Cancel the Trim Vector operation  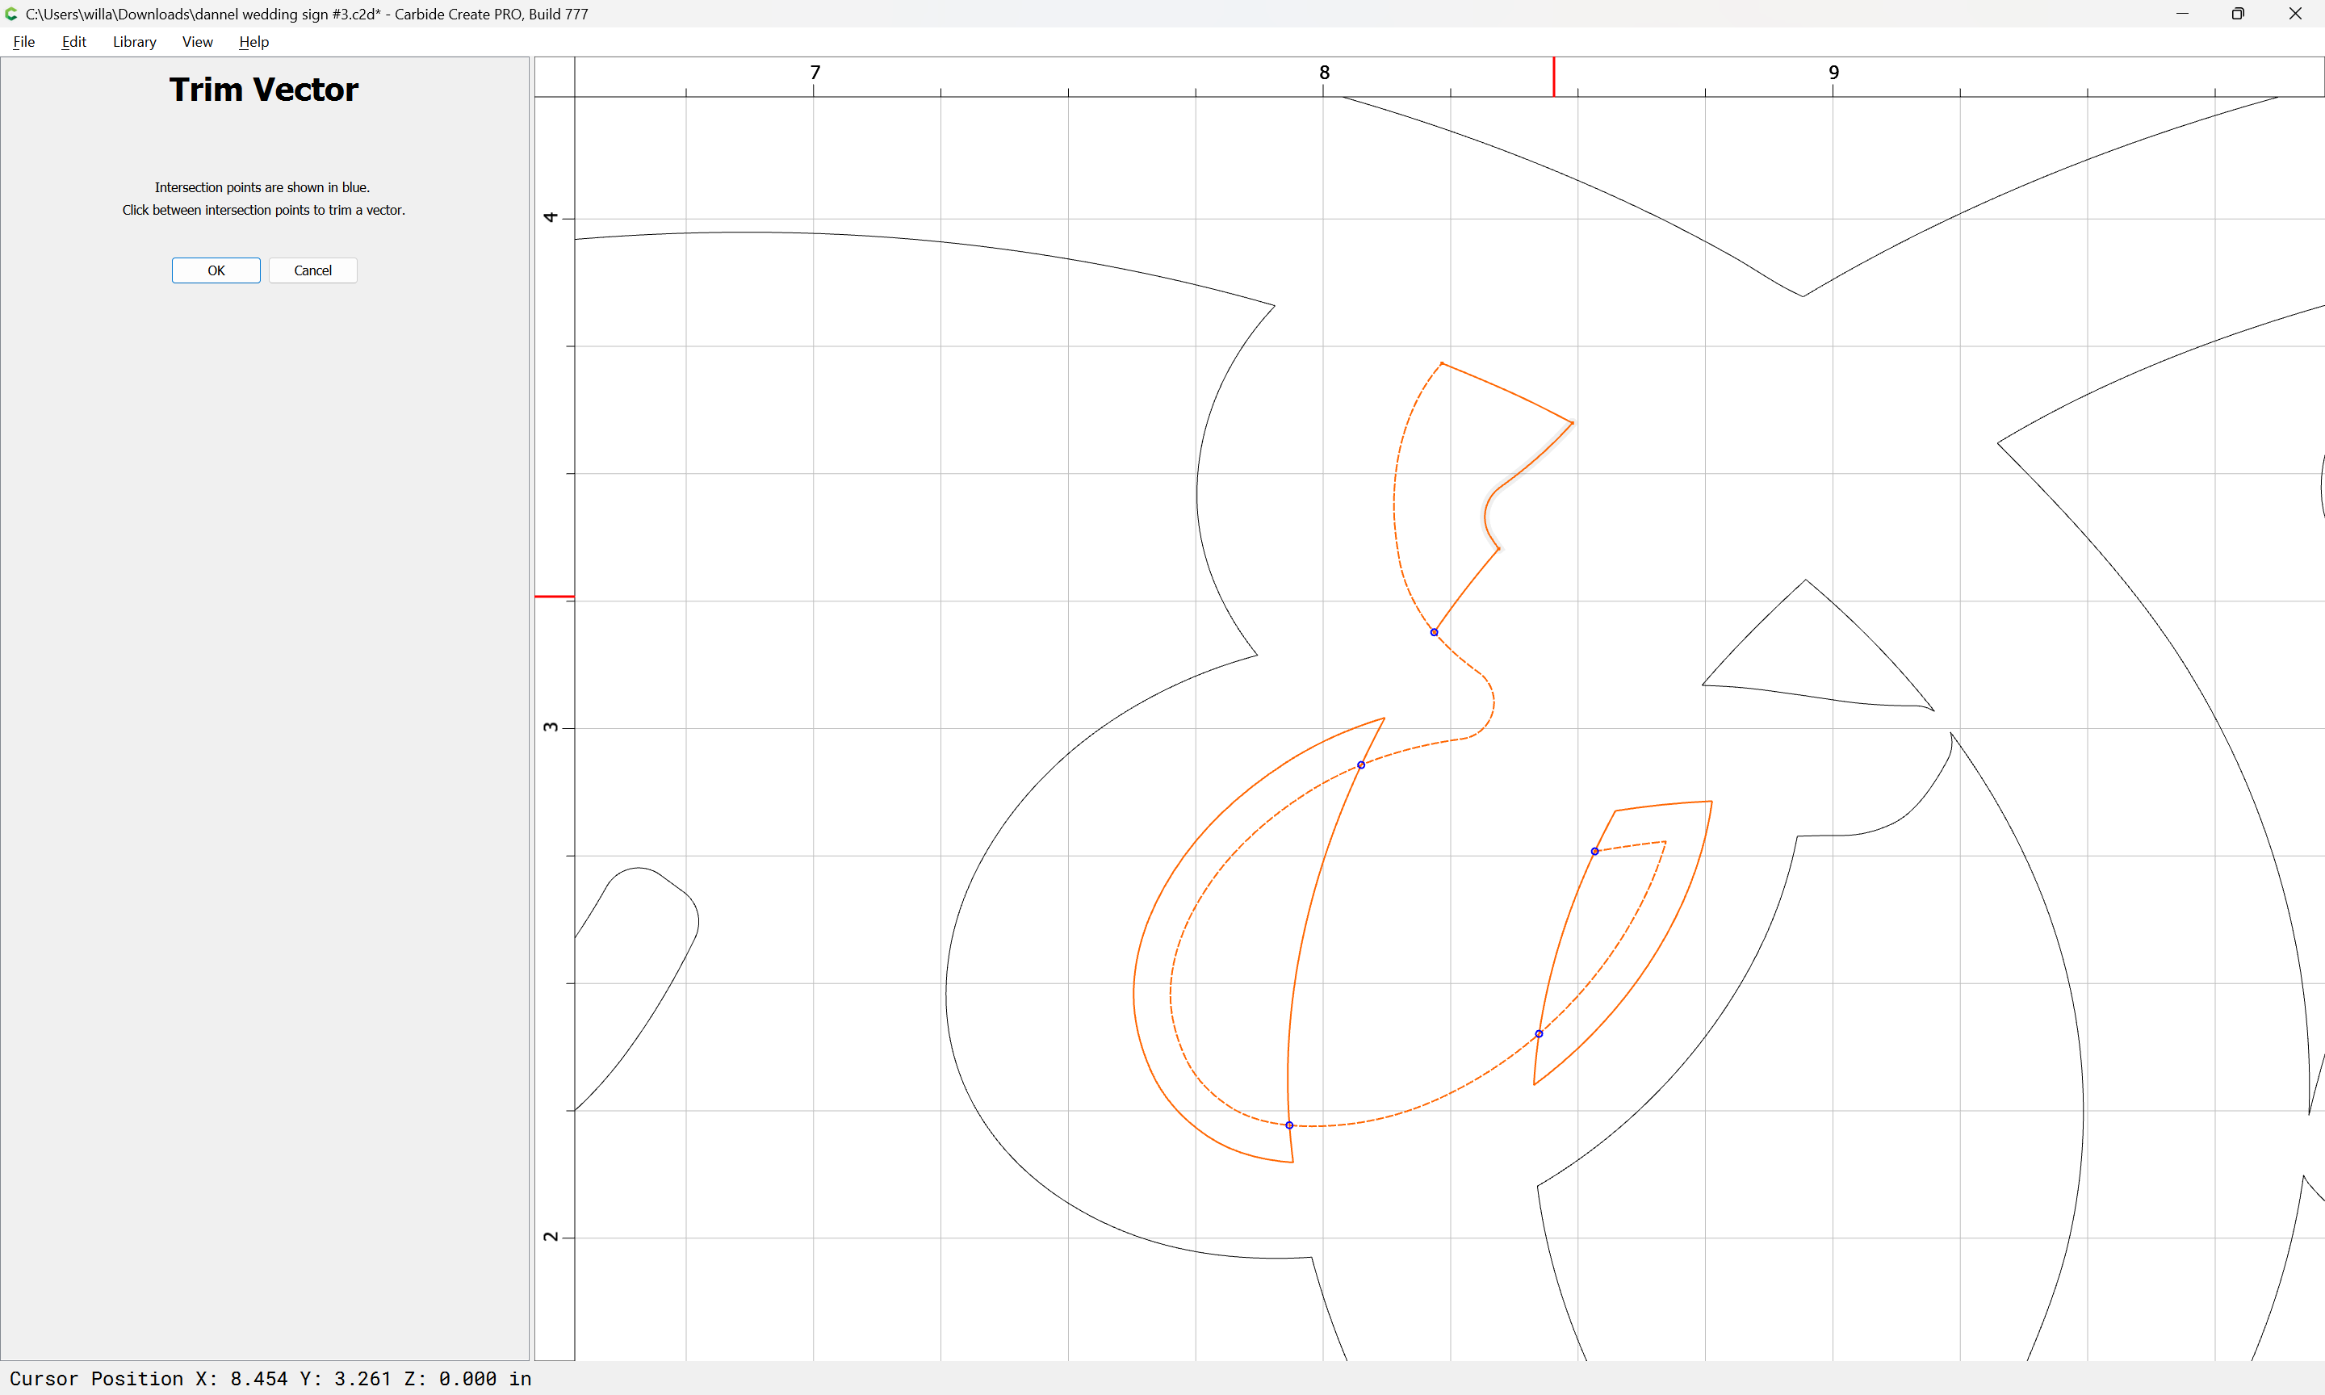click(x=313, y=270)
